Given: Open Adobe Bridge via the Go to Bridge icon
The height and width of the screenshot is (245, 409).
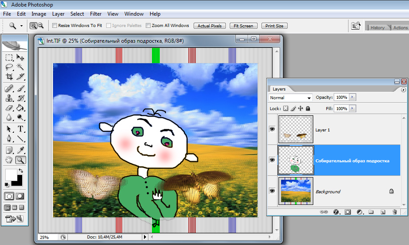Looking at the screenshot, I should [x=355, y=26].
